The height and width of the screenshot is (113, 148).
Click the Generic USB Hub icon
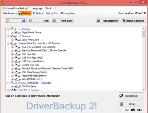coord(19,65)
